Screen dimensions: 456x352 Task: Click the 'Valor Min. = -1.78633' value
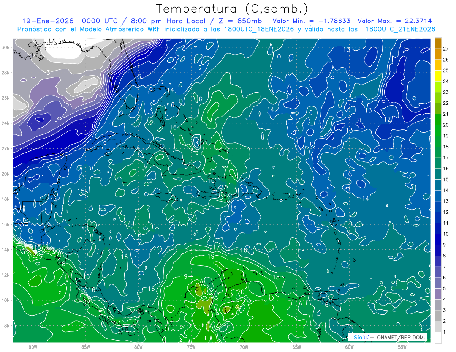312,21
